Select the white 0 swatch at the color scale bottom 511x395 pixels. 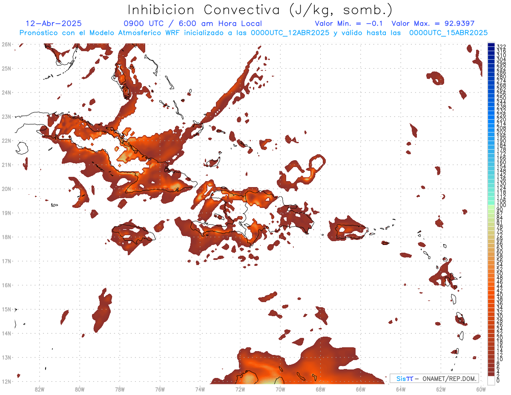[491, 380]
